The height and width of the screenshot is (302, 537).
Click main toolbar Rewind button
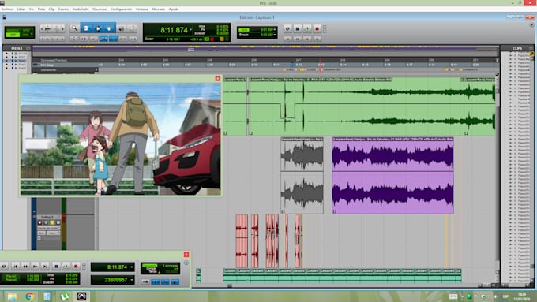tap(298, 39)
